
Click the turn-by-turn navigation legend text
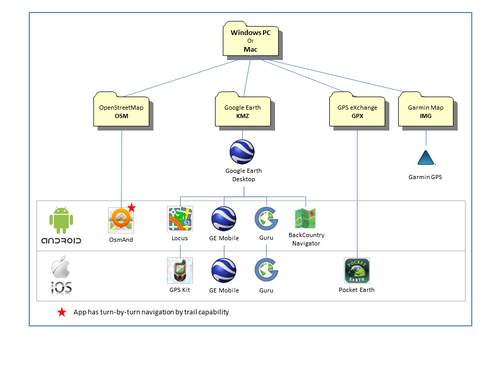(151, 312)
